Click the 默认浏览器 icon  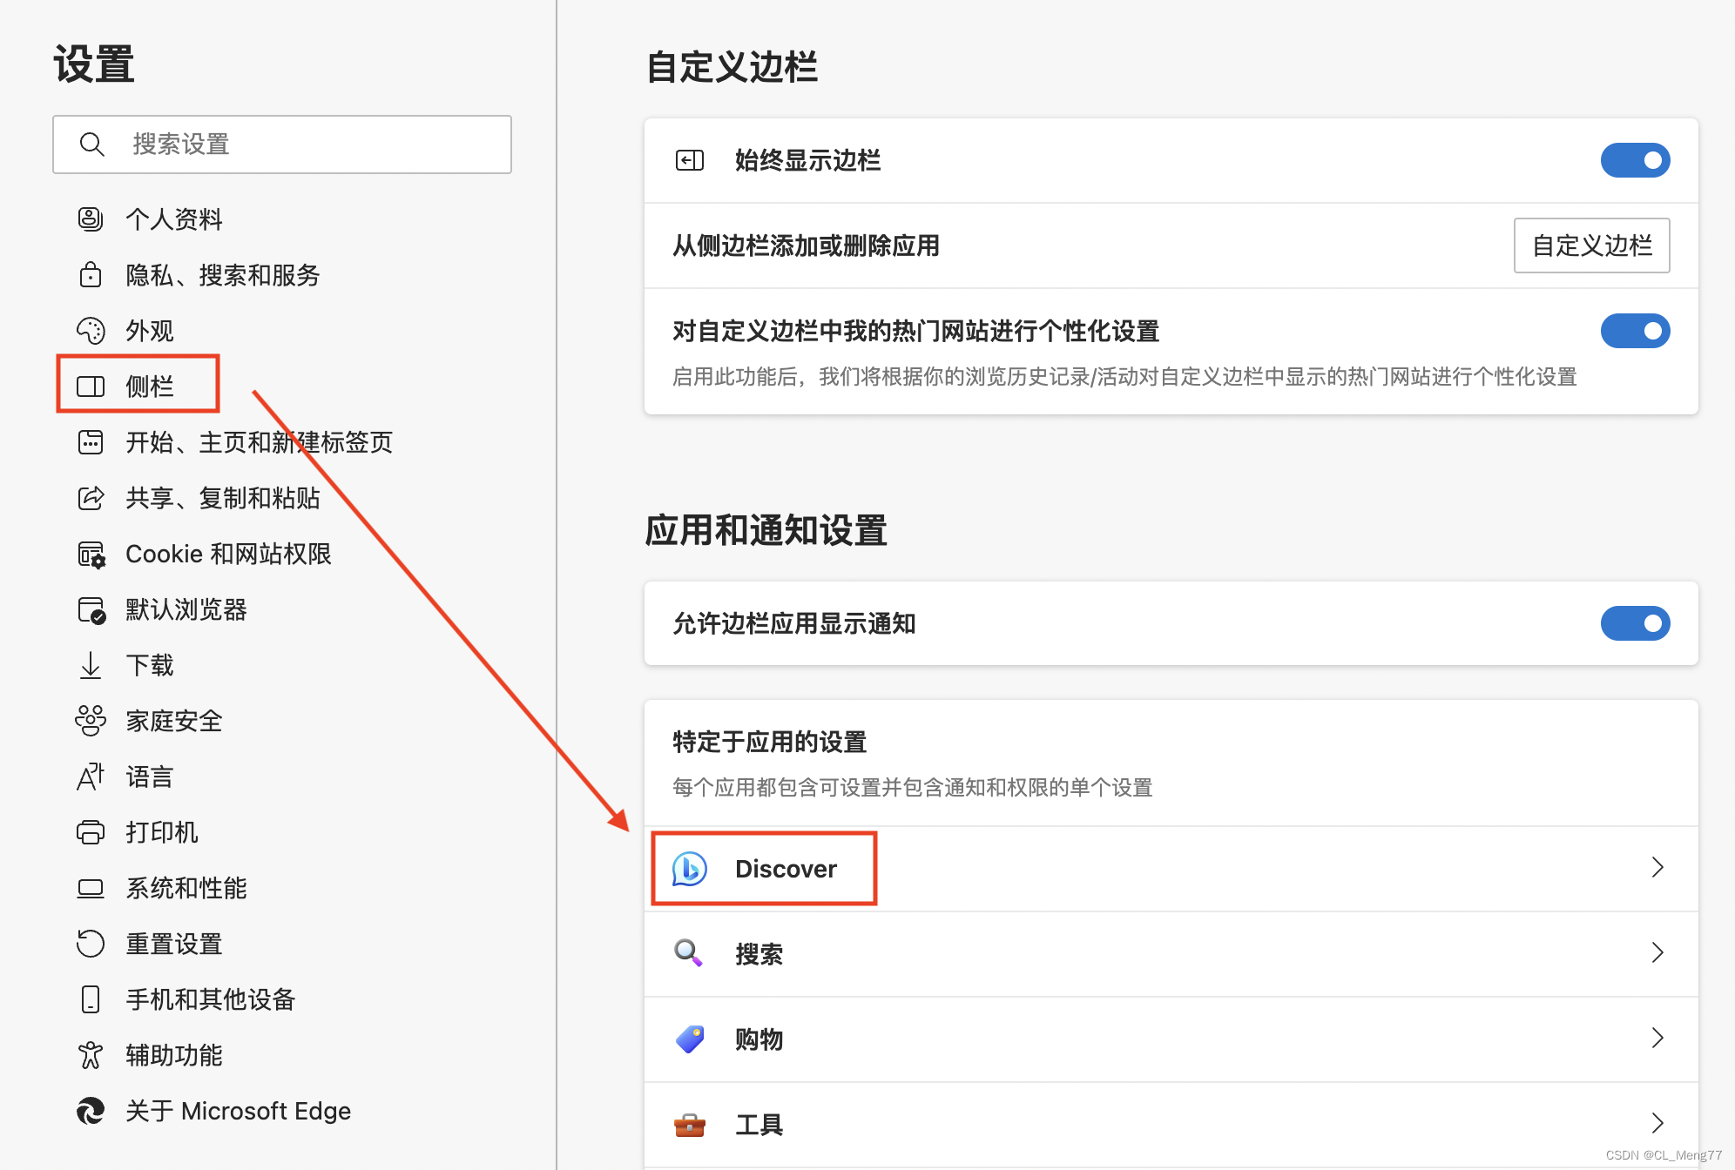click(x=91, y=609)
